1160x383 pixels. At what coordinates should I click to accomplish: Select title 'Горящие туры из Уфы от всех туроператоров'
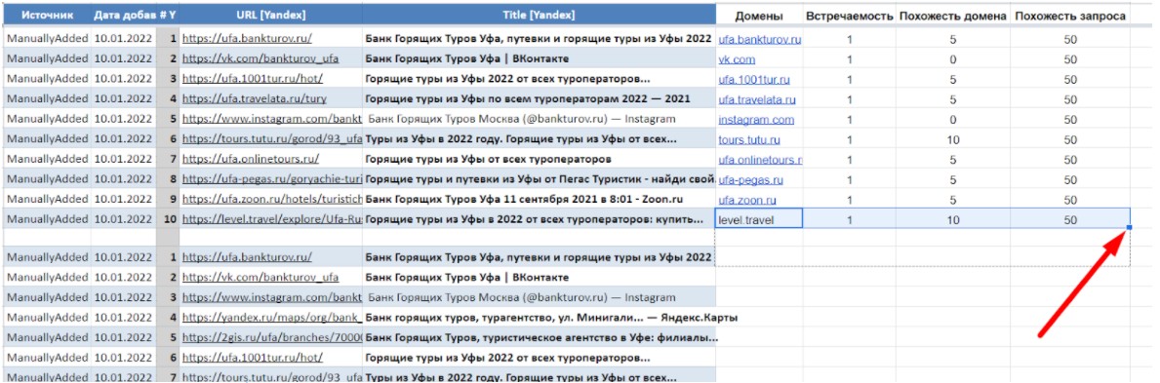pos(488,159)
